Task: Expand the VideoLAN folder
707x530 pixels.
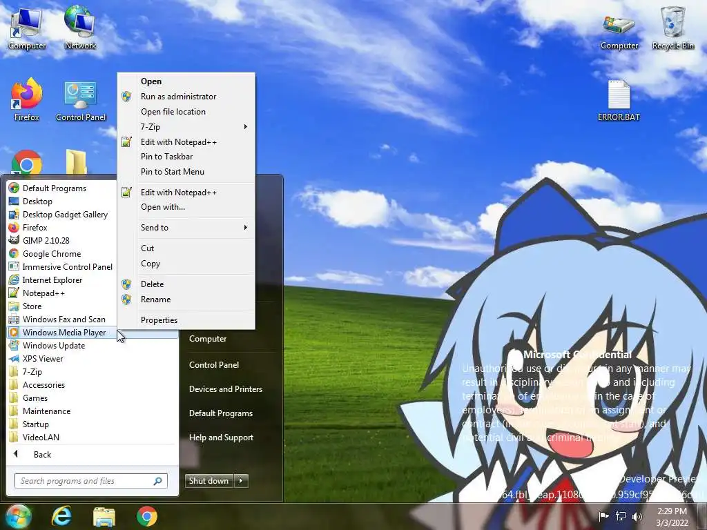Action: click(x=93, y=437)
